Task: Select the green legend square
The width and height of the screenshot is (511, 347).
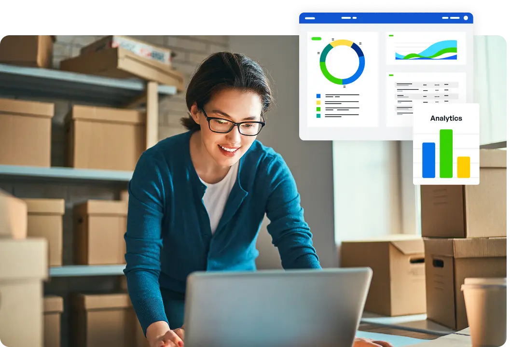Action: coord(318,109)
